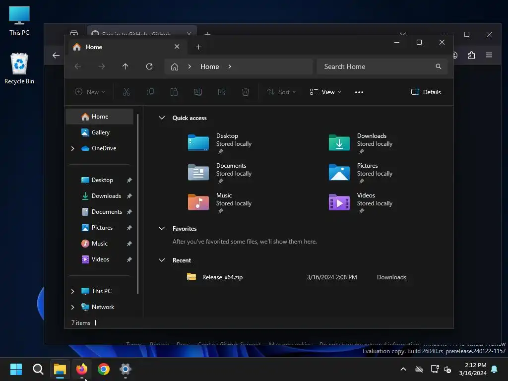This screenshot has height=381, width=508.
Task: Click the Paste clipboard icon
Action: pos(174,92)
